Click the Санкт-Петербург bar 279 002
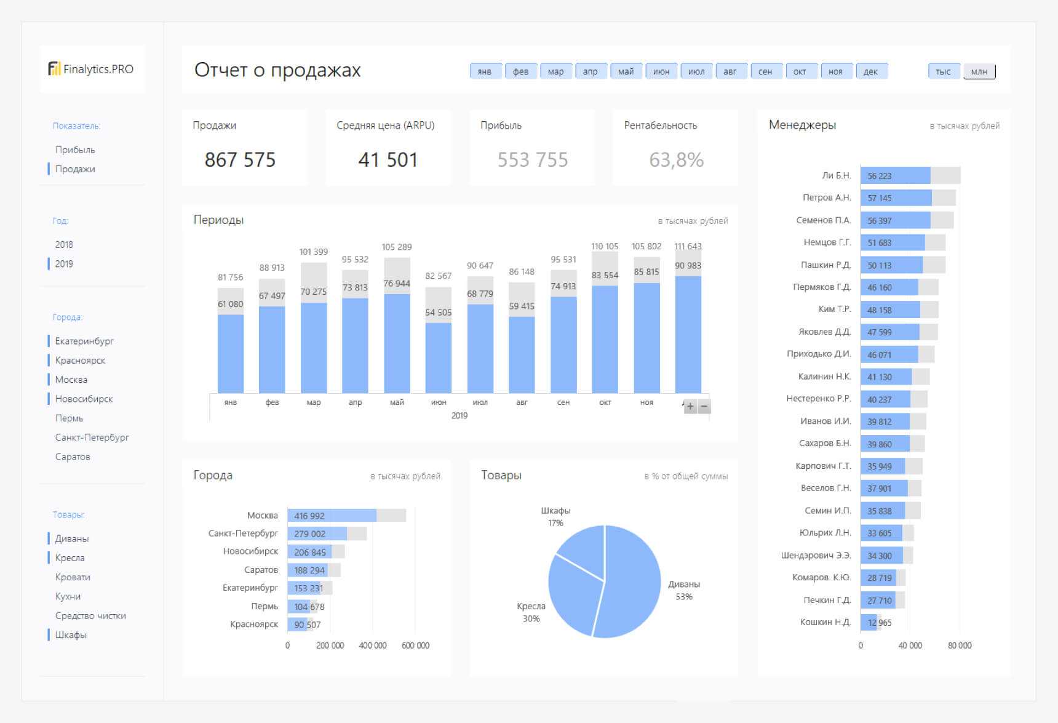This screenshot has width=1058, height=723. 317,533
